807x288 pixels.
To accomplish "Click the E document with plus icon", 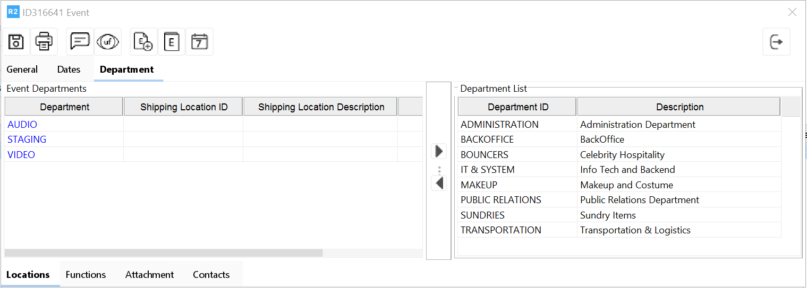I will (x=143, y=41).
